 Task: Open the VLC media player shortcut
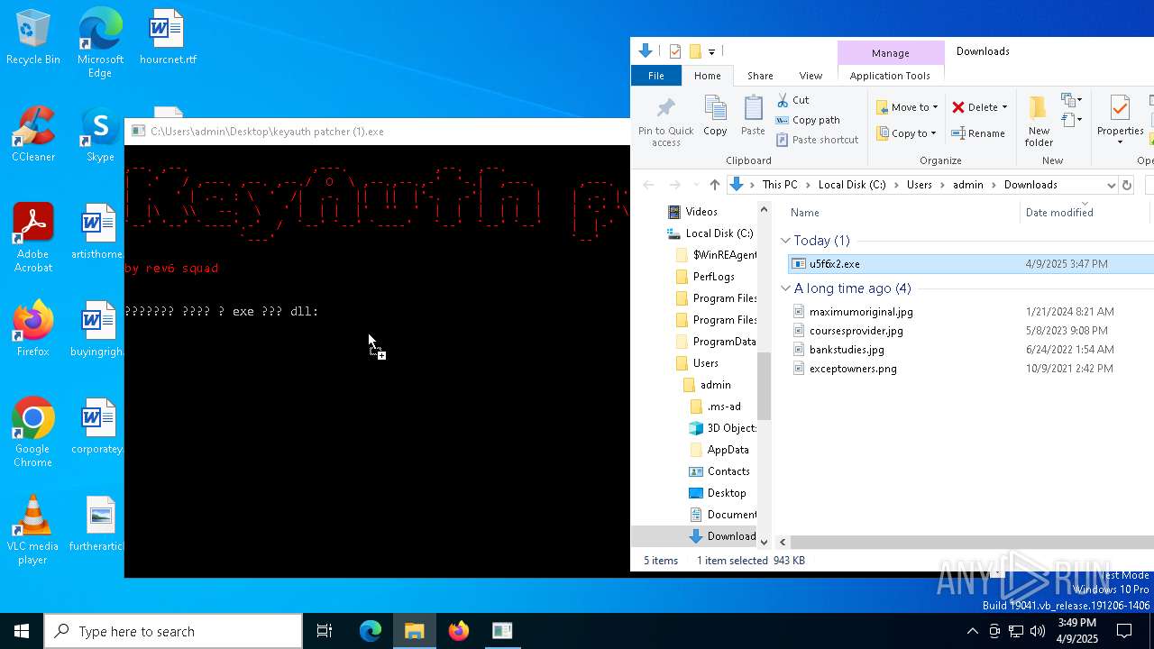coord(33,531)
